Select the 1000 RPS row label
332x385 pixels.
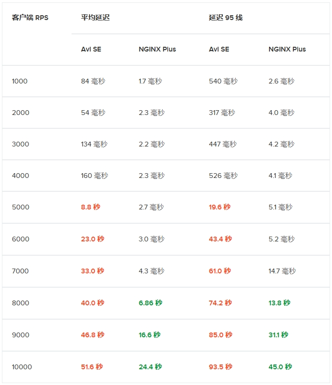pyautogui.click(x=20, y=81)
